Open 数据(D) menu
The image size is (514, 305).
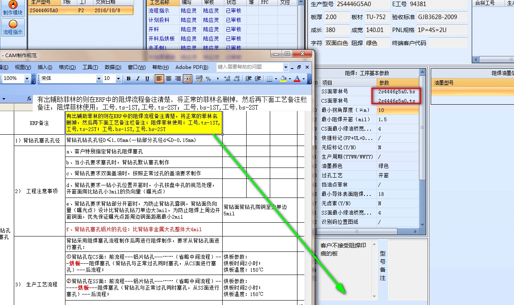pyautogui.click(x=113, y=67)
